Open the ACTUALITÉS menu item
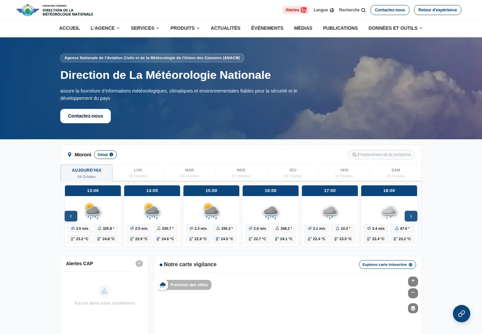Screen dimensions: 482x334 click(226, 28)
